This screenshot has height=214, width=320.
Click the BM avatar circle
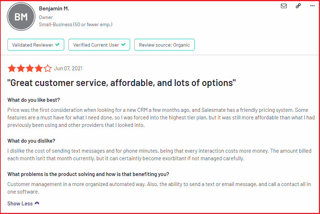click(21, 17)
